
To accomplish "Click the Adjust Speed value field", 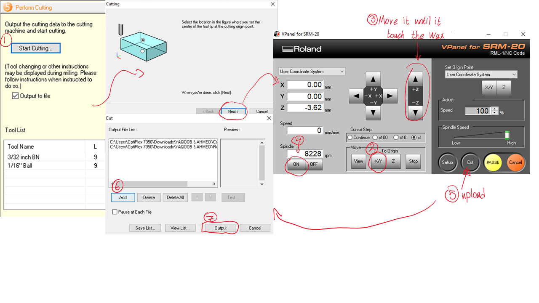I will (x=478, y=111).
